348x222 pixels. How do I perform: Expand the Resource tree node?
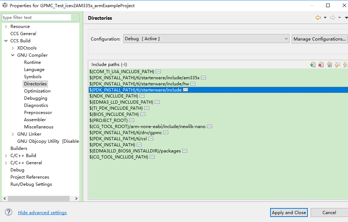point(6,27)
